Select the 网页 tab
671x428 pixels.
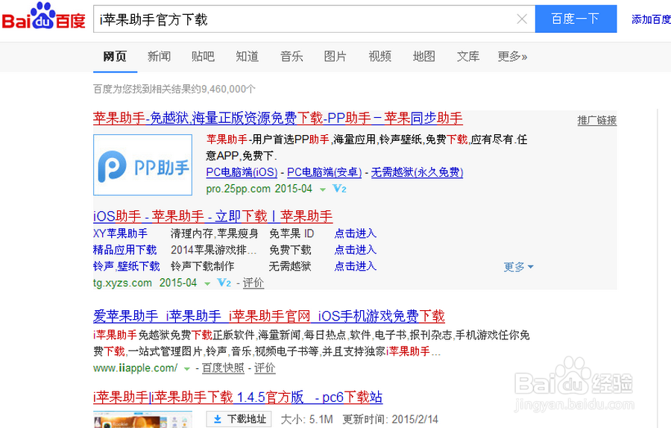point(115,56)
